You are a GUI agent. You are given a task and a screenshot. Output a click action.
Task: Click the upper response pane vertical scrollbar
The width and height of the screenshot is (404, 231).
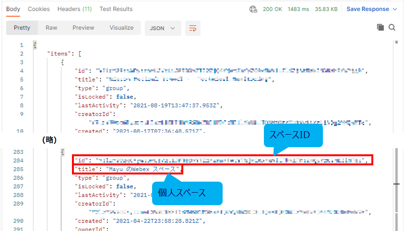[396, 86]
